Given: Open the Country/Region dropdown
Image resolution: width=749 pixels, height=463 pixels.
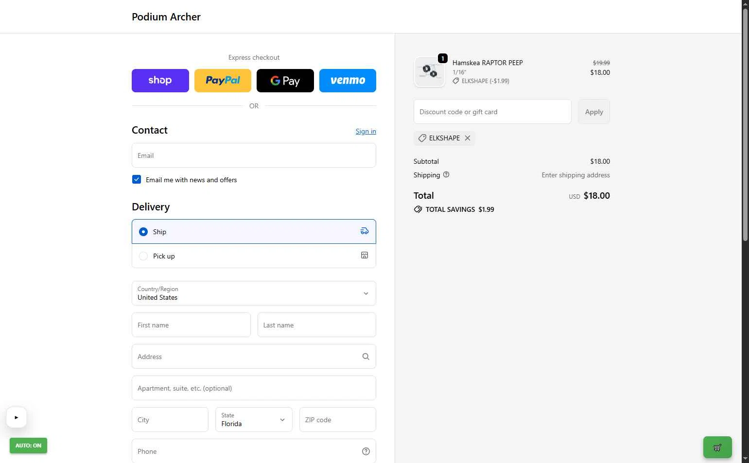Looking at the screenshot, I should coord(254,293).
